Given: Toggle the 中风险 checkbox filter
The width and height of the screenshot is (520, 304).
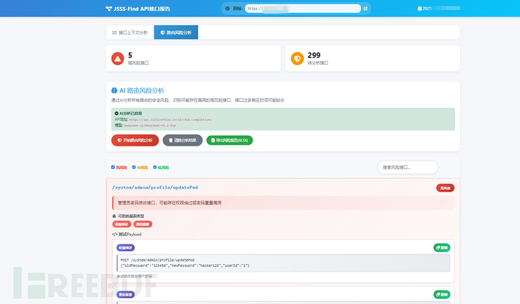Looking at the screenshot, I should pos(134,167).
